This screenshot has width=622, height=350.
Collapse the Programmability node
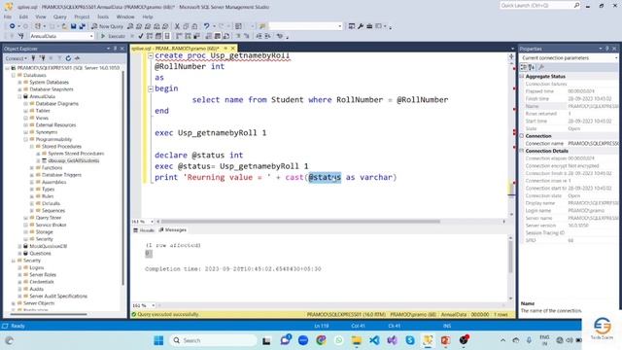26,139
